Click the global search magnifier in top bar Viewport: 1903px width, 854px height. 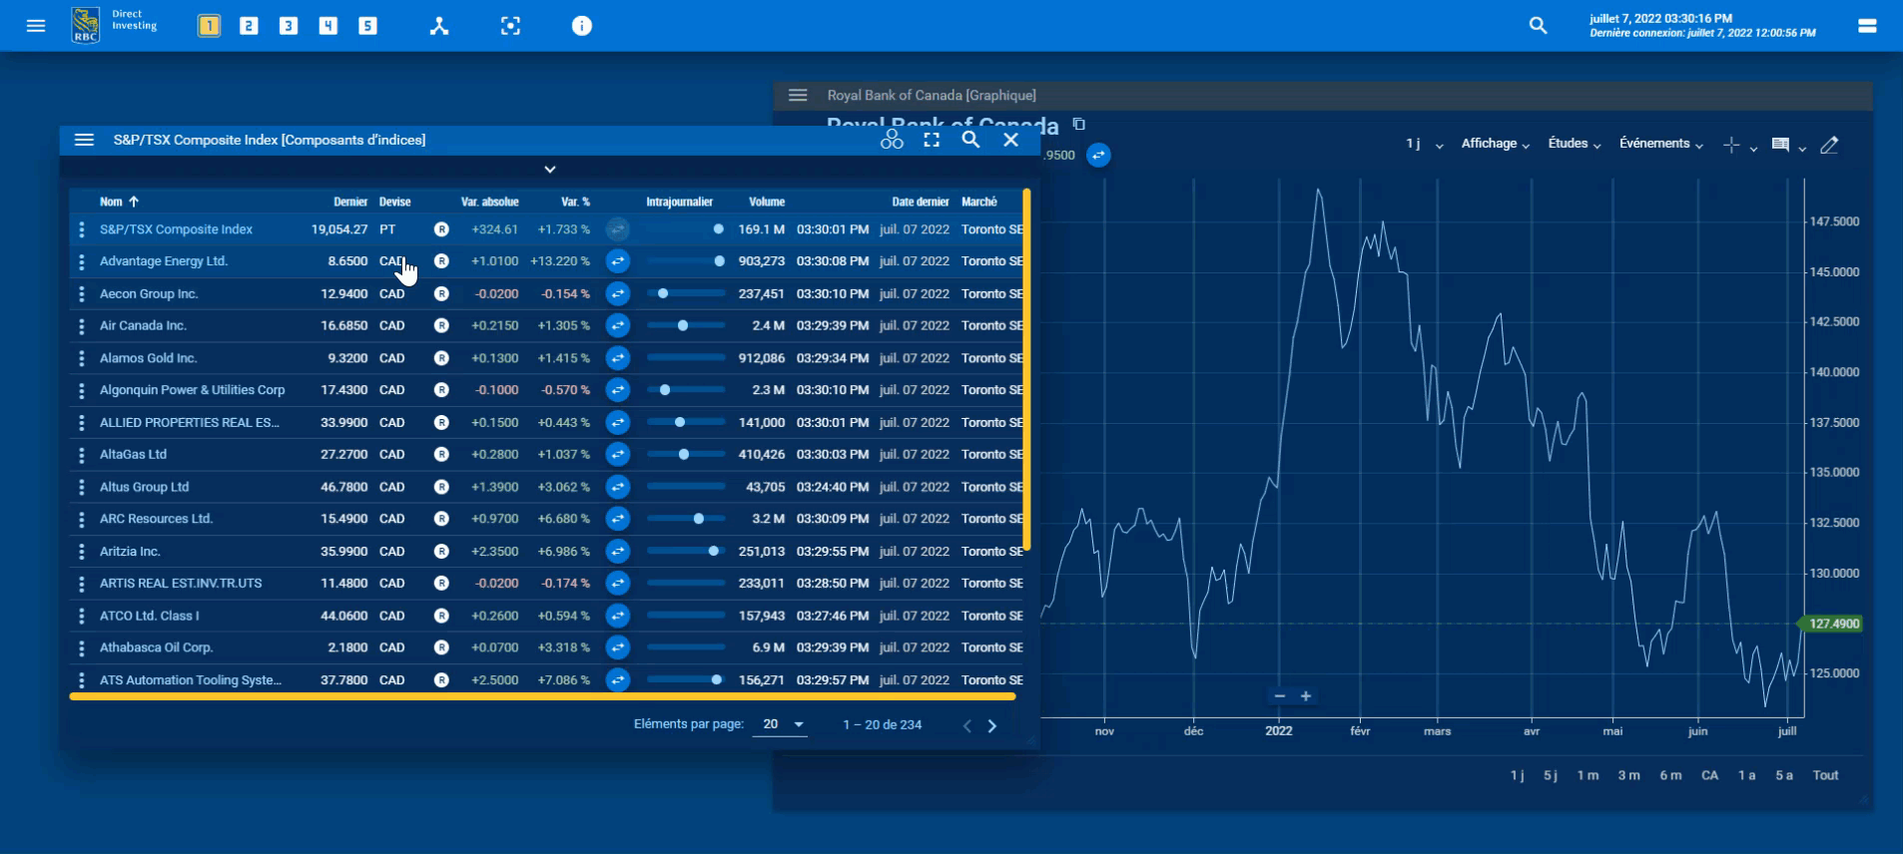(1538, 26)
